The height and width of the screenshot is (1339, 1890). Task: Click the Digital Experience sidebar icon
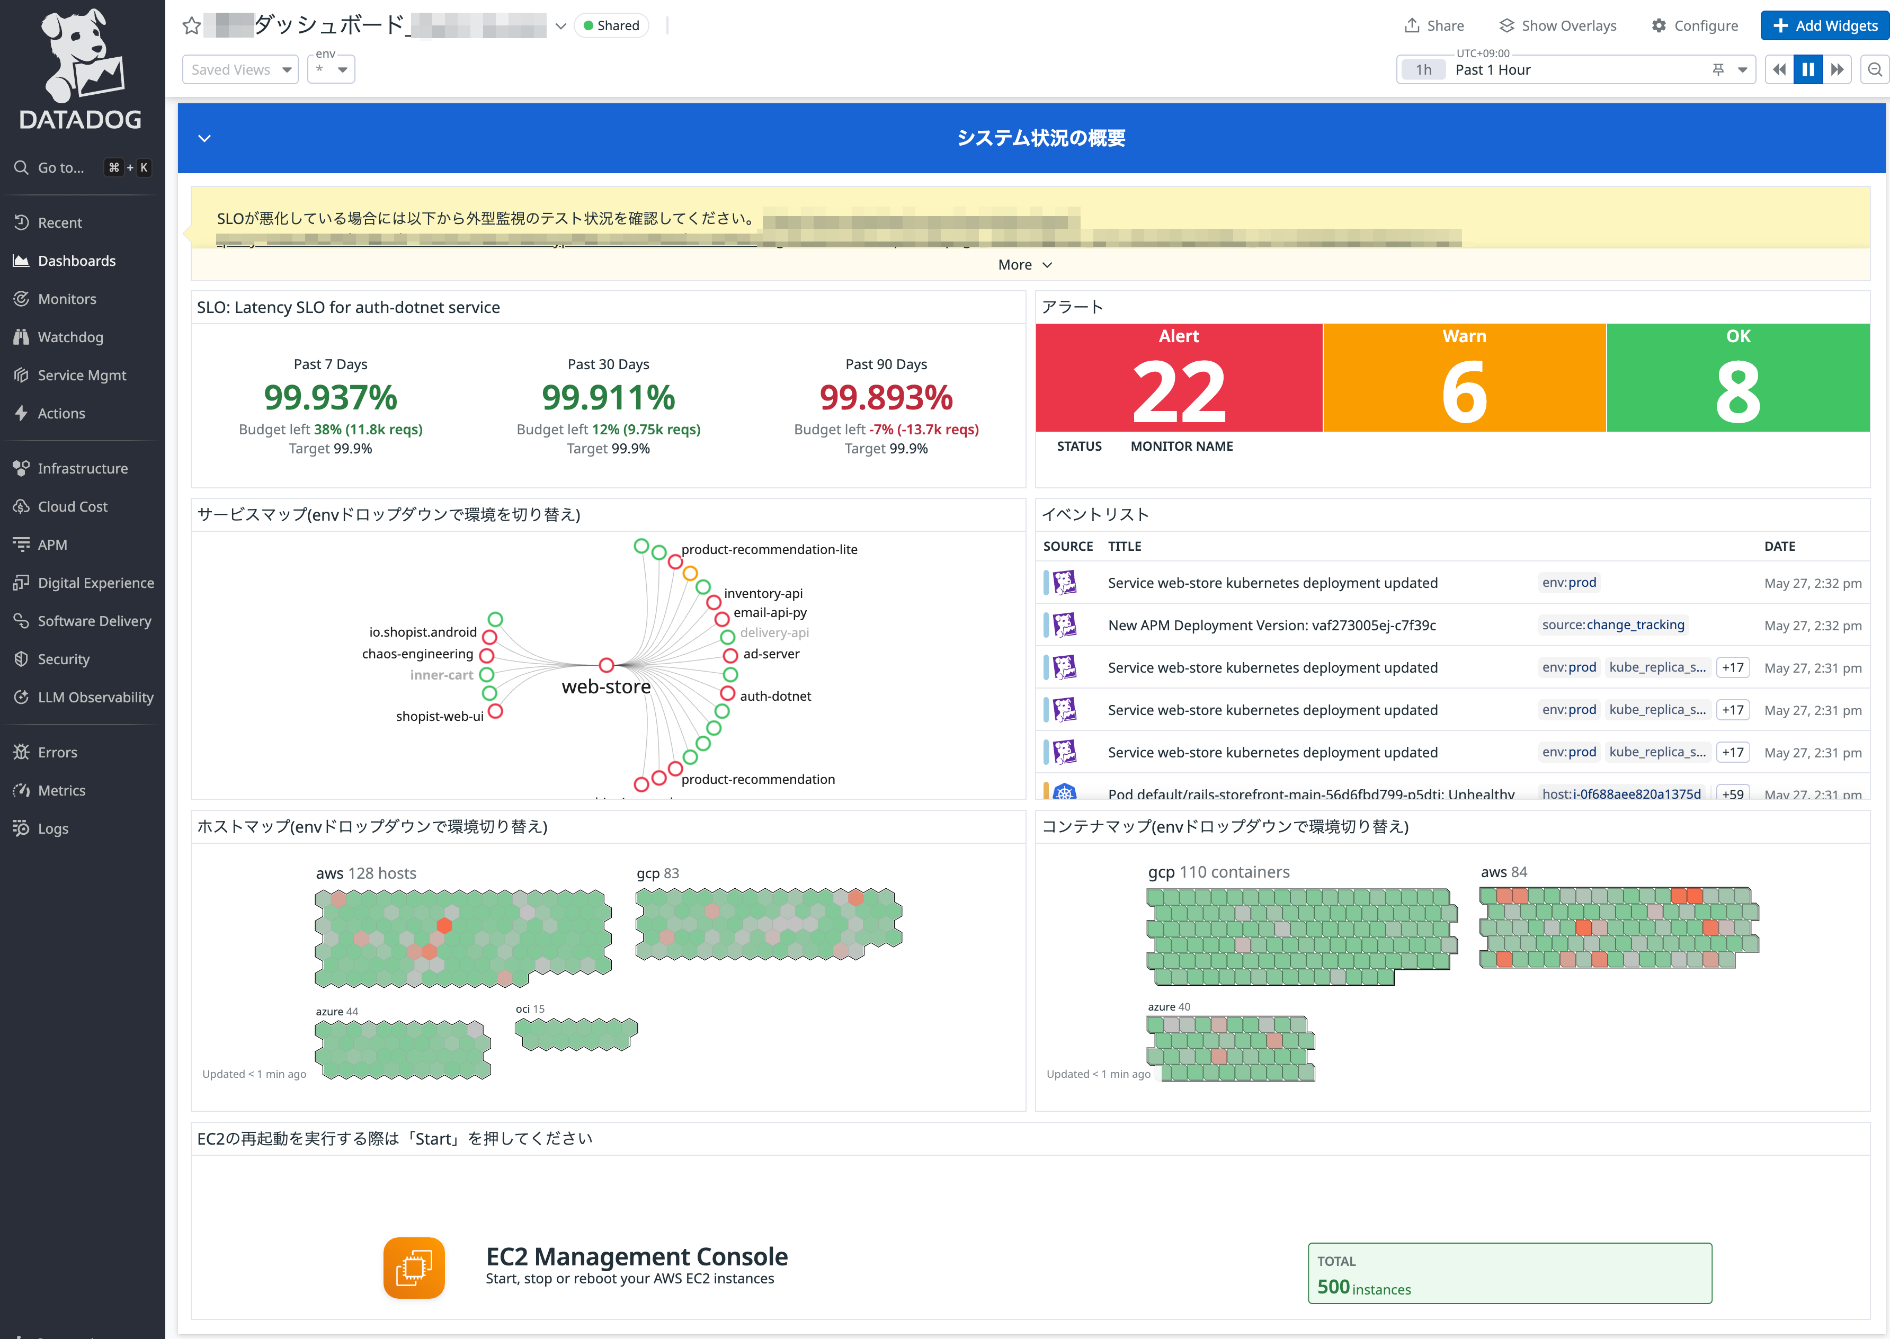pos(21,582)
